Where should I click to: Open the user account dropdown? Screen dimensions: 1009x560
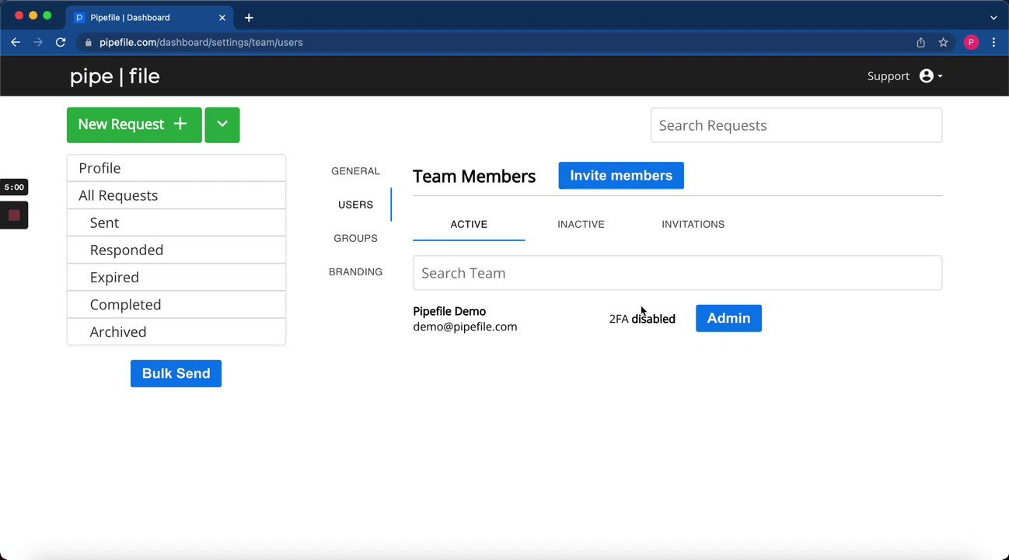930,76
